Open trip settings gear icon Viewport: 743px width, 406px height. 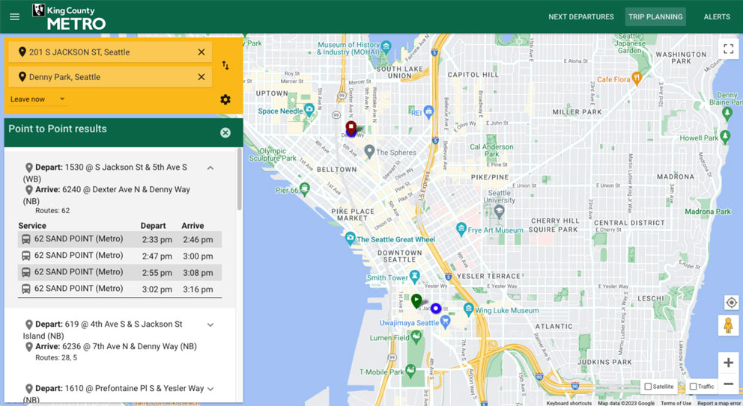tap(225, 99)
